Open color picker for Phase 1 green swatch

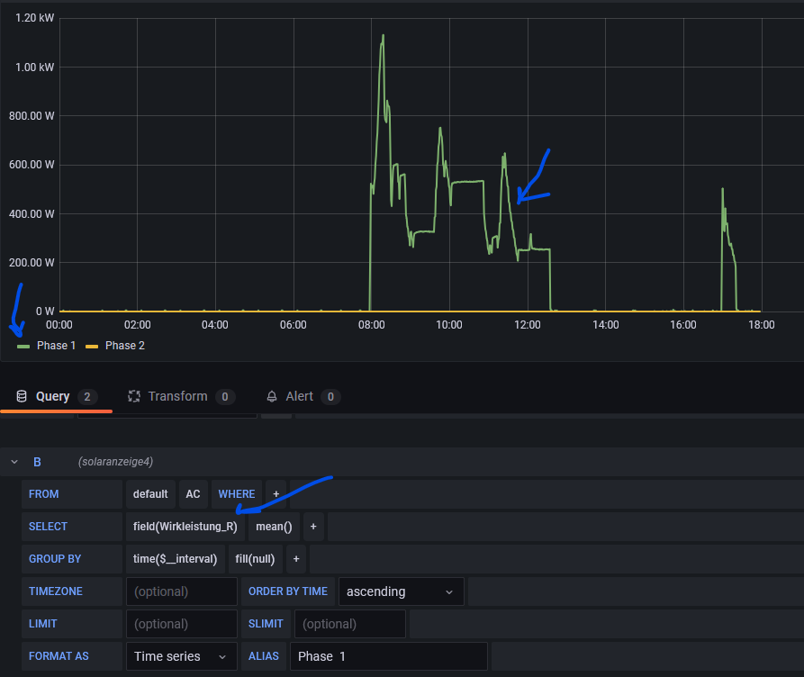(23, 346)
